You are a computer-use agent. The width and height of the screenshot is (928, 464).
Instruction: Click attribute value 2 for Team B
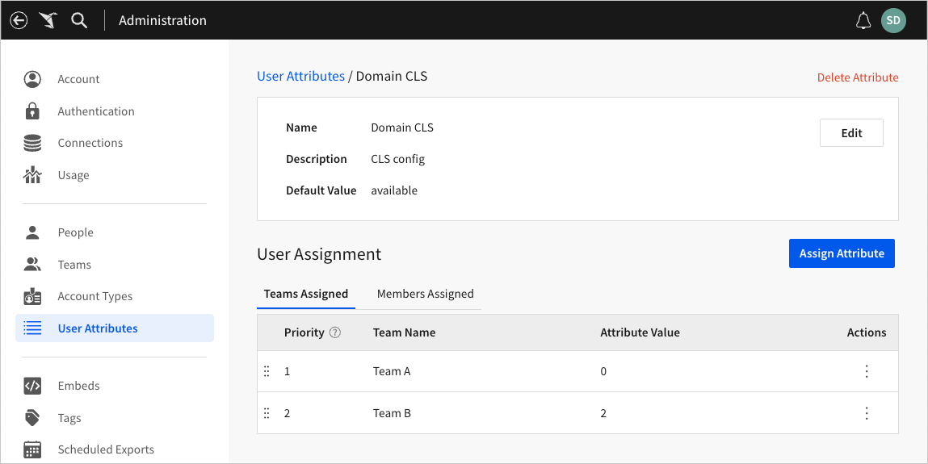coord(603,413)
